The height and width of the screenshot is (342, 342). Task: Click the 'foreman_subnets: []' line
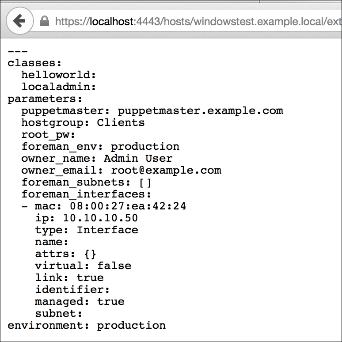click(x=87, y=182)
